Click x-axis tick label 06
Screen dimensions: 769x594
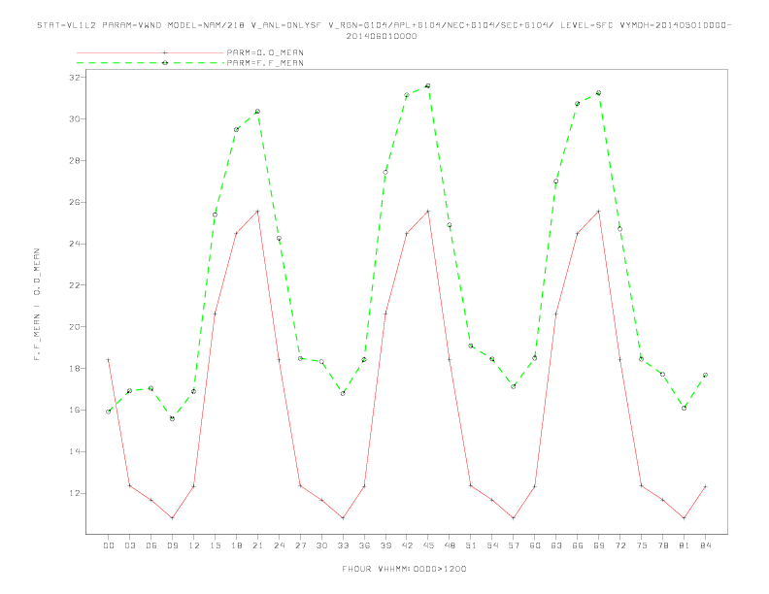point(151,545)
